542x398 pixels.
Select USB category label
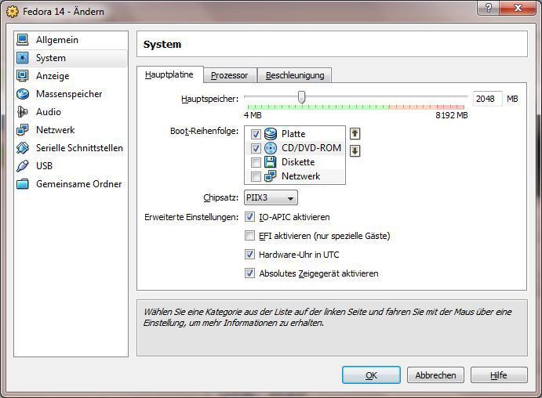[x=44, y=166]
